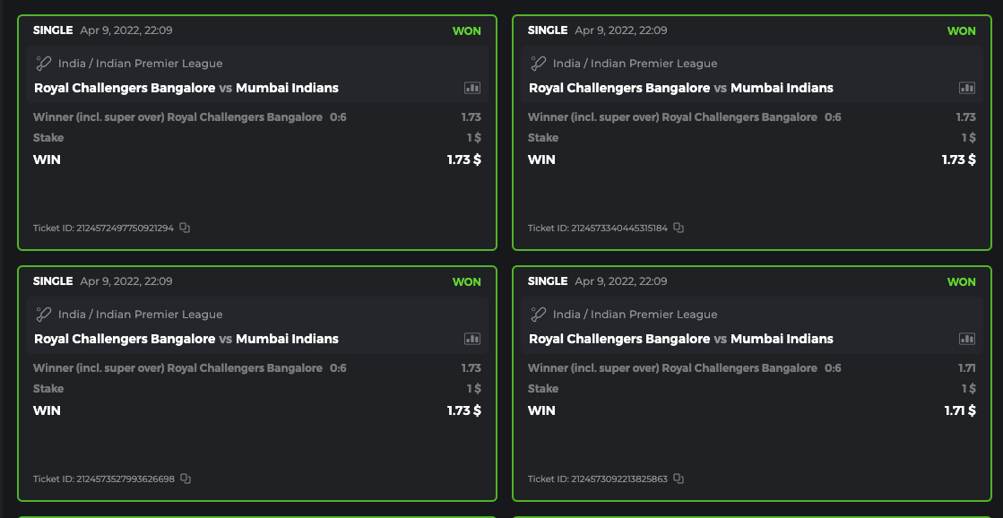
Task: Copy ticket ID ending in 921294
Action: pyautogui.click(x=185, y=228)
